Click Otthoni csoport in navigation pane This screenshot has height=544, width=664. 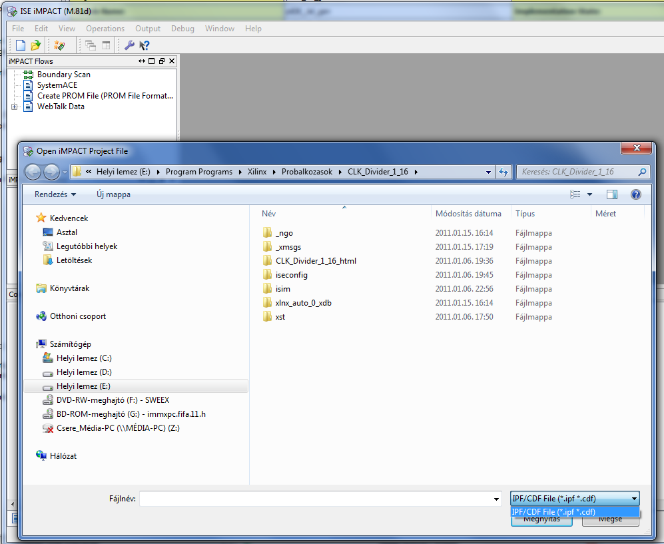tap(78, 316)
